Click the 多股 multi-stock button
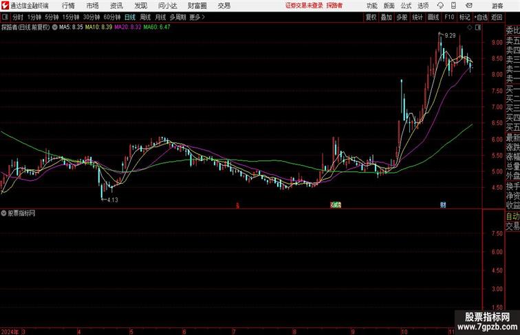This screenshot has width=520, height=335. [x=402, y=17]
